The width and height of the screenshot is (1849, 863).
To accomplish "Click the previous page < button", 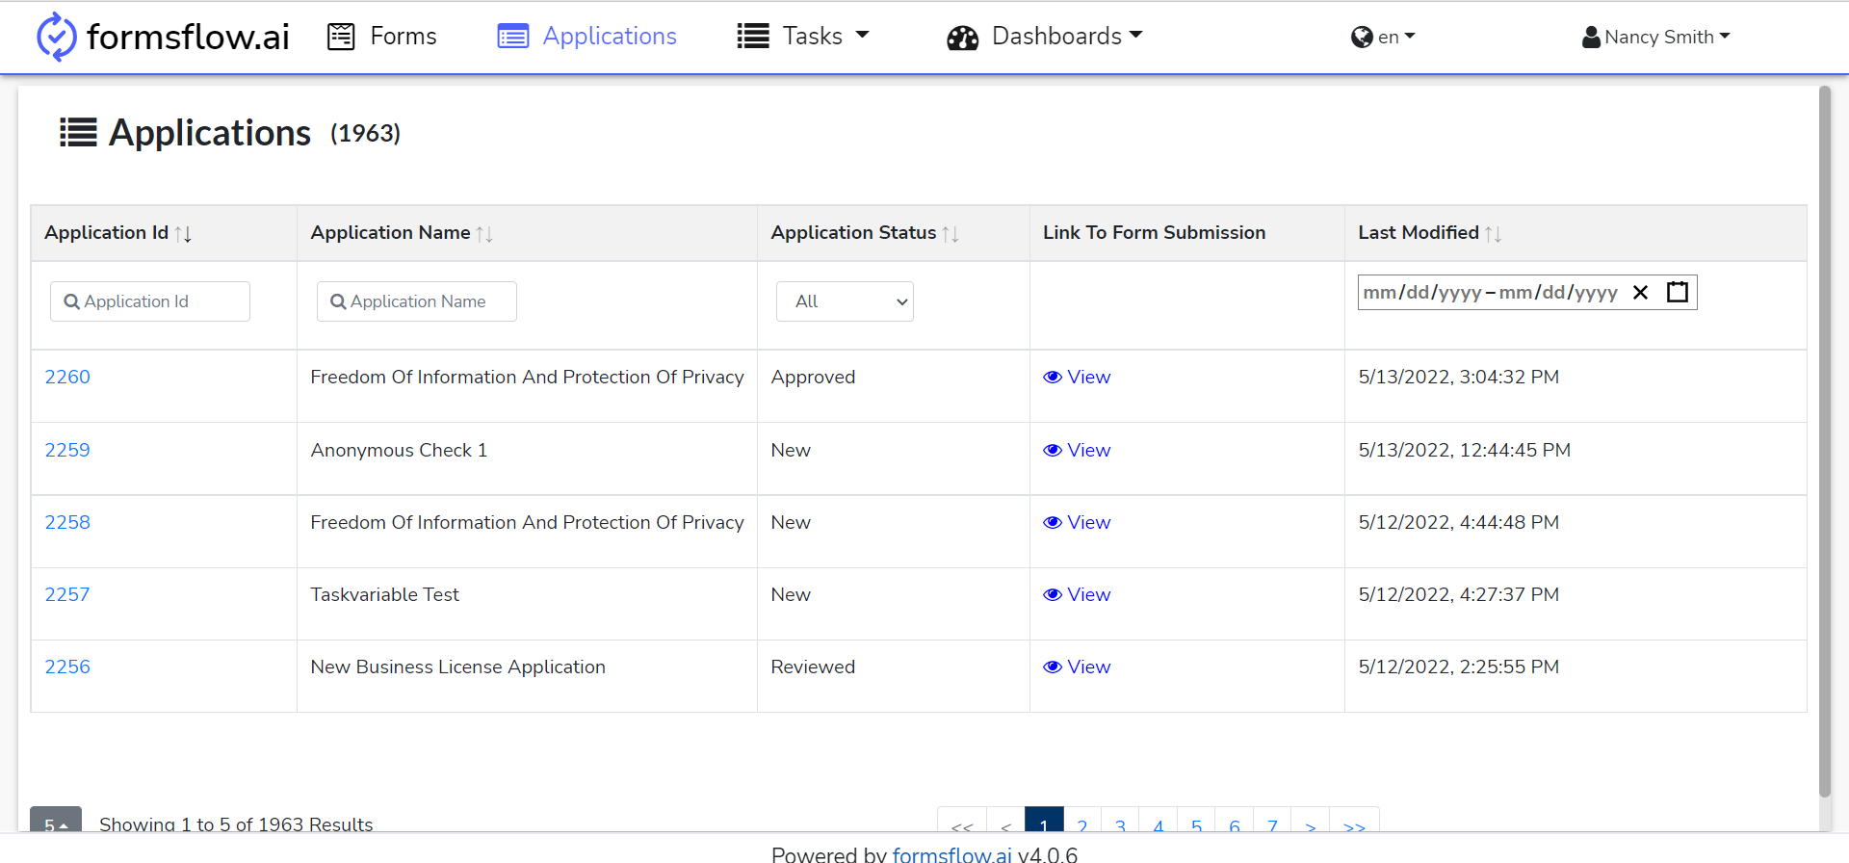I will point(1006,821).
